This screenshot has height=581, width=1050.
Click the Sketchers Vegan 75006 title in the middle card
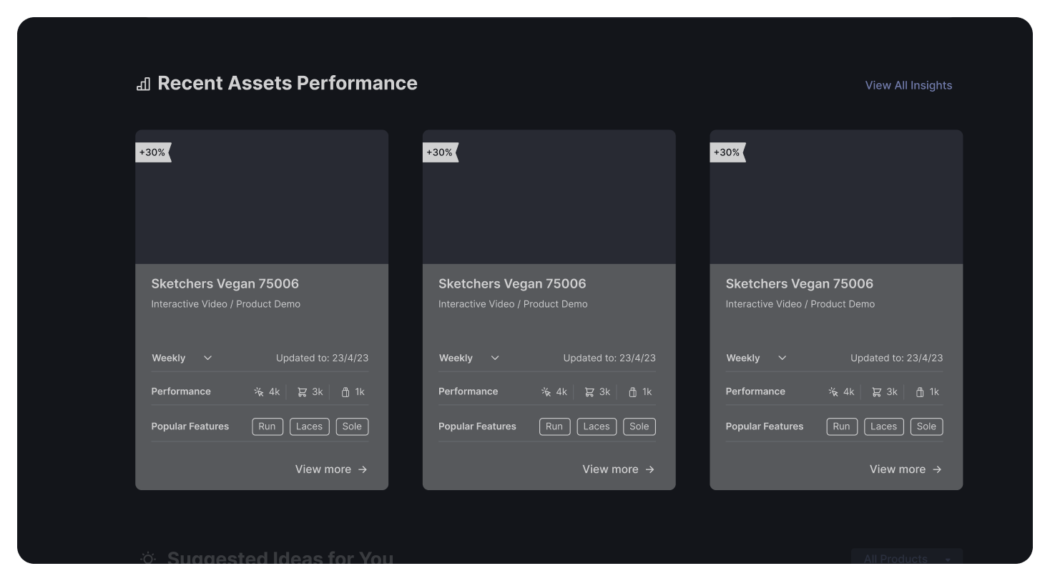tap(512, 284)
